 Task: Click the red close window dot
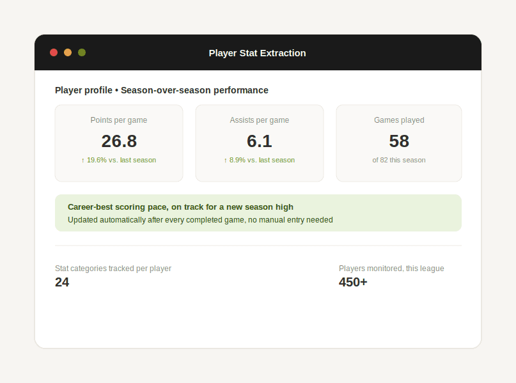[54, 52]
